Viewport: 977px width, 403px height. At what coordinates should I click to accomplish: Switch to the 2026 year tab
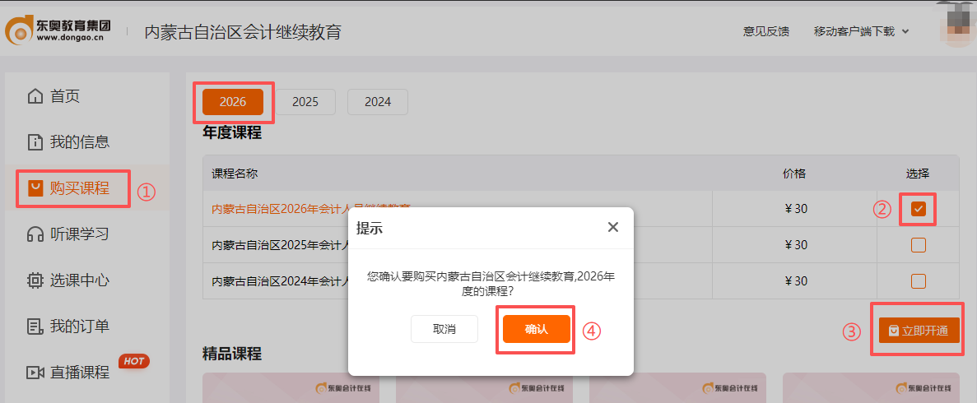233,102
